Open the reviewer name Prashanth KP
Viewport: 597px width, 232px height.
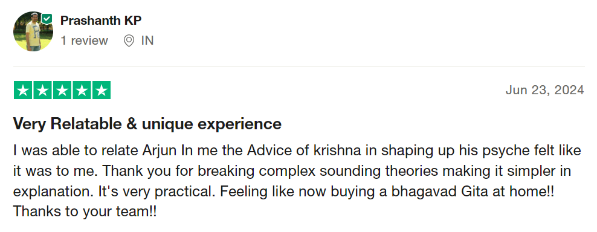pyautogui.click(x=101, y=21)
